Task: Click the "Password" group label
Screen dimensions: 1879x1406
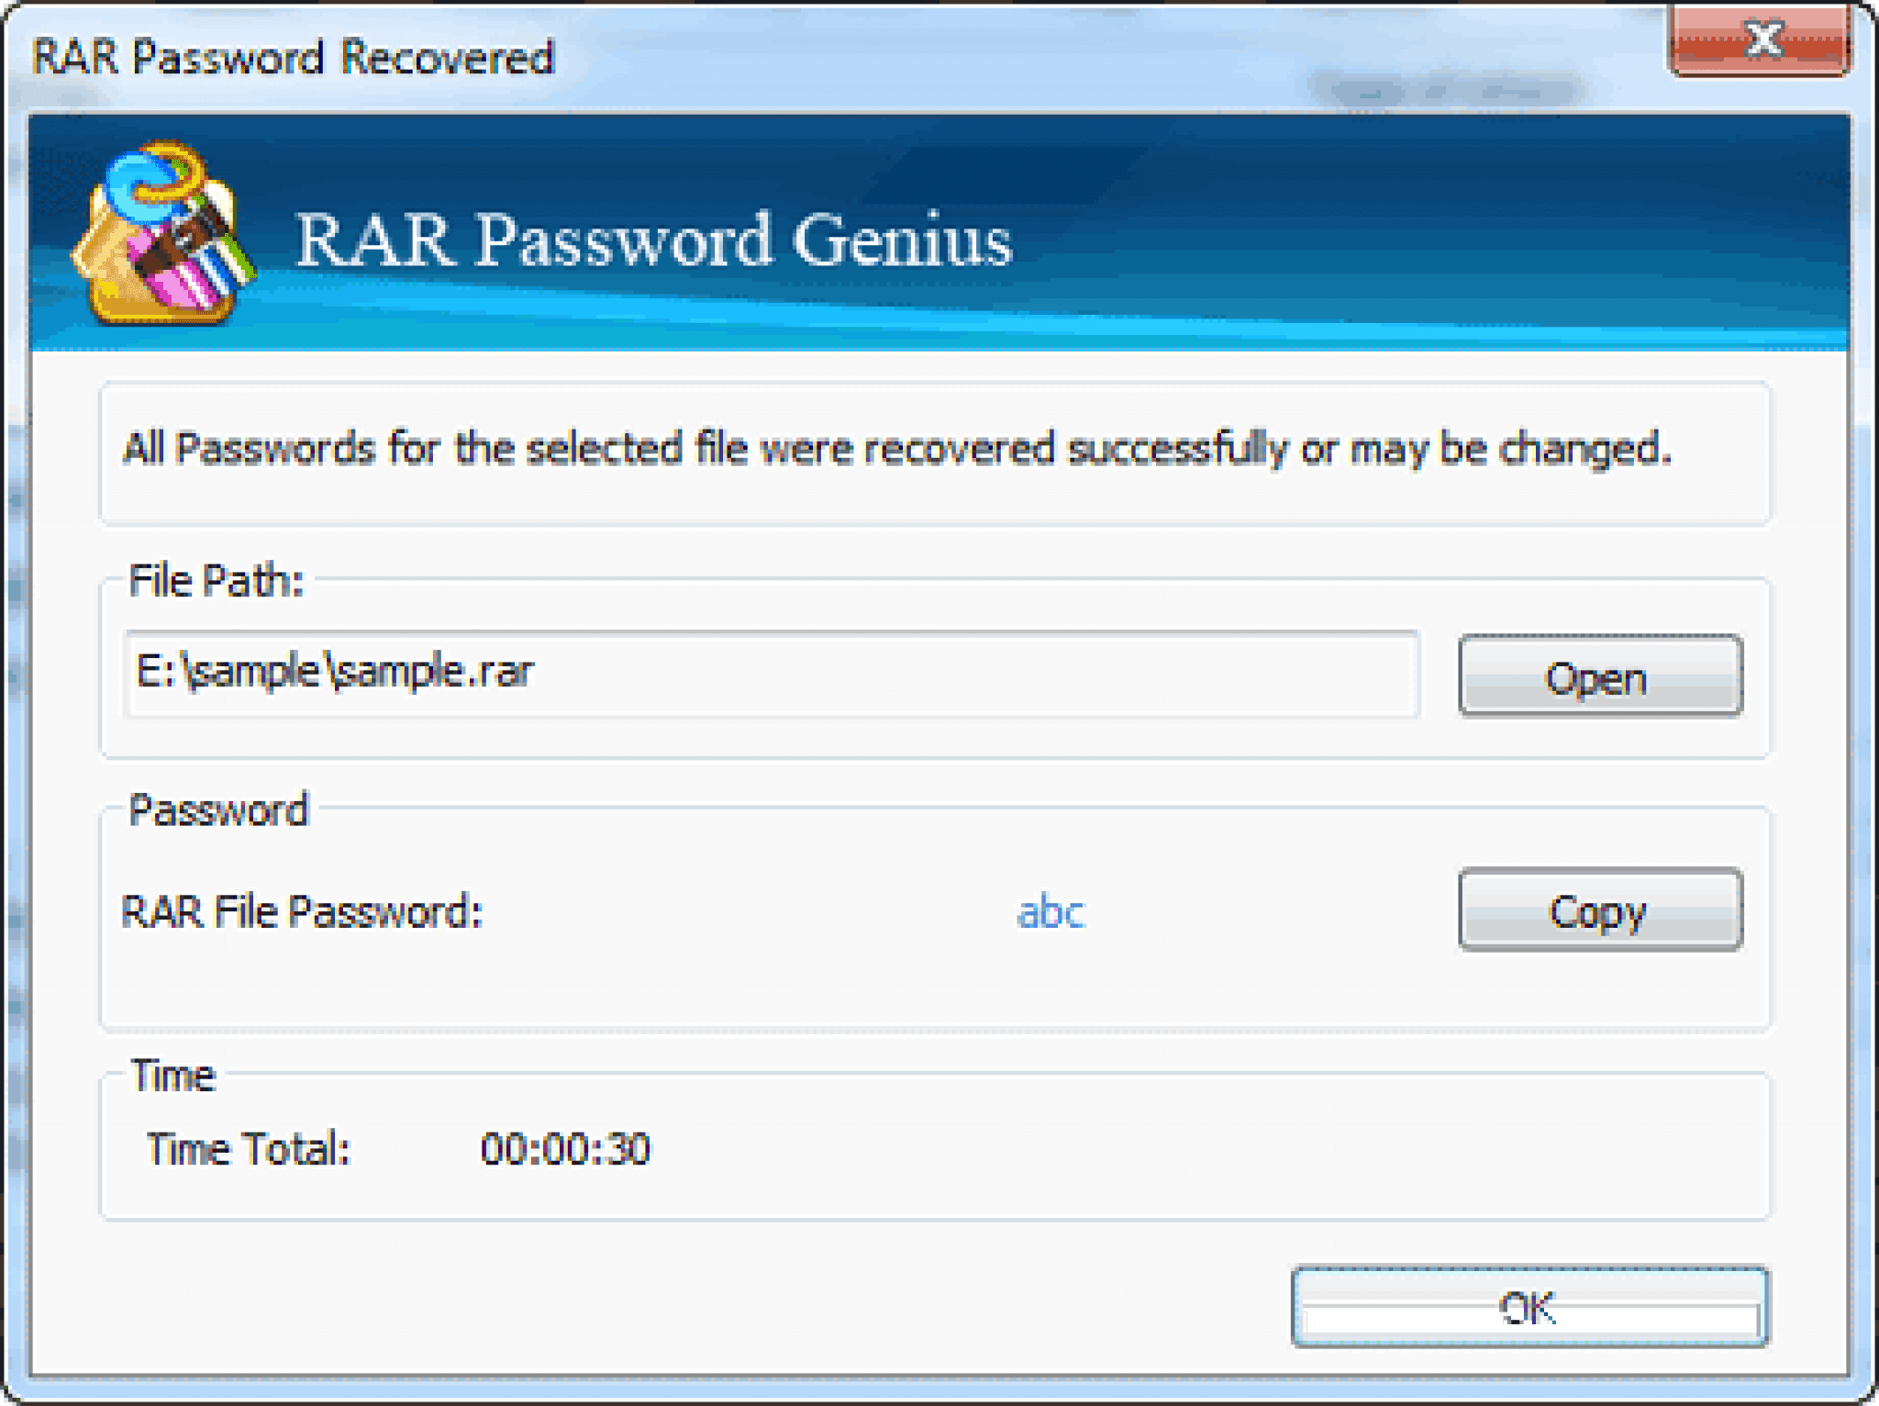Action: pos(218,810)
